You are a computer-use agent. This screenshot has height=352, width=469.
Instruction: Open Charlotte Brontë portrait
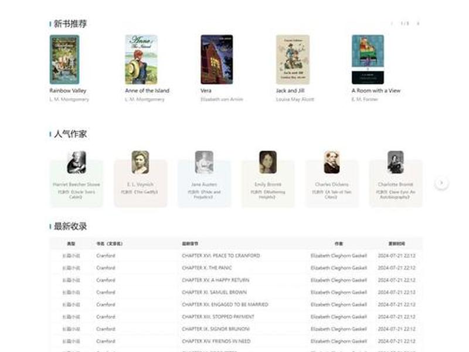click(x=395, y=163)
